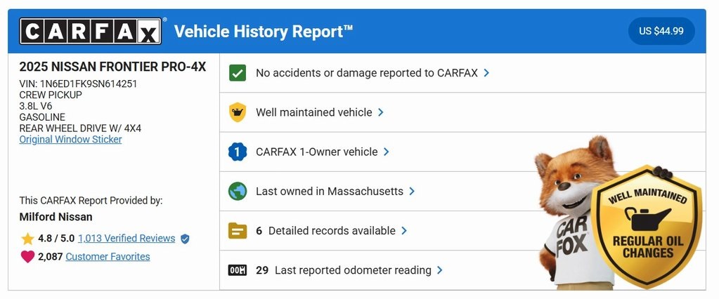Click the CARFAX logo
The height and width of the screenshot is (299, 719).
[x=91, y=32]
